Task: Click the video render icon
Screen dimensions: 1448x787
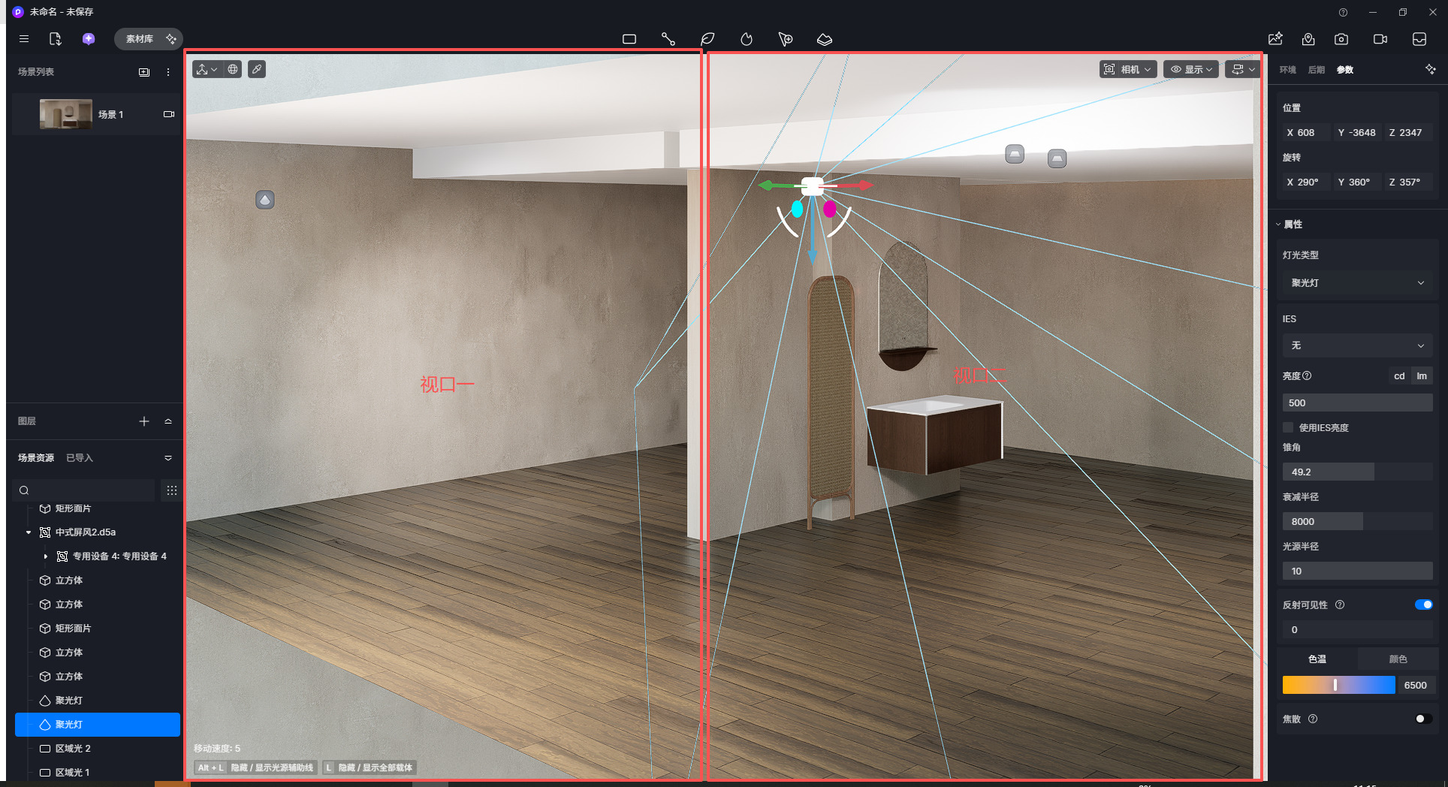Action: click(x=1380, y=39)
